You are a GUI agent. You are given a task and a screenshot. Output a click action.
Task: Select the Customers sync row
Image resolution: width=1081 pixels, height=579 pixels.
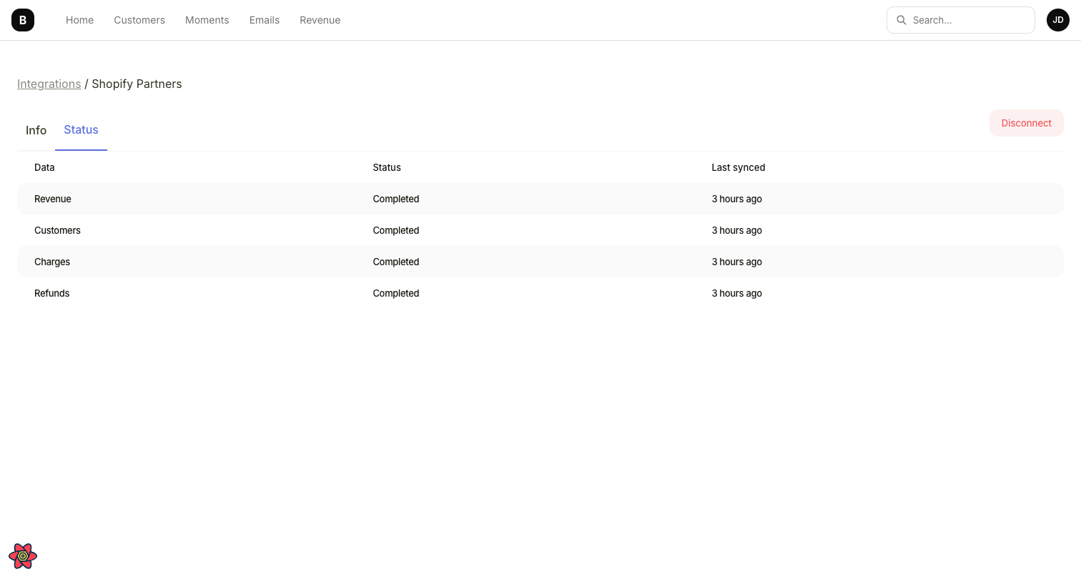coord(57,230)
